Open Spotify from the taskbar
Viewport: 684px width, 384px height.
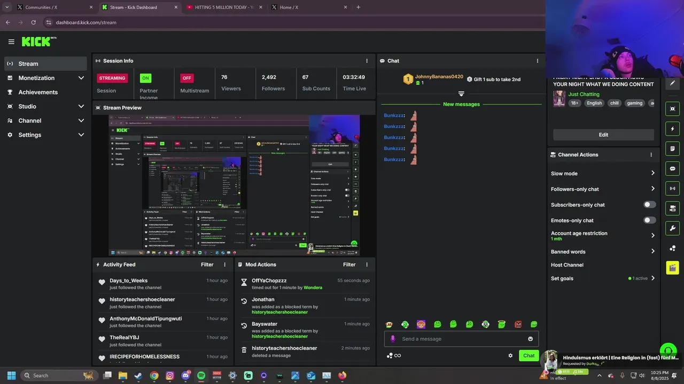click(201, 375)
